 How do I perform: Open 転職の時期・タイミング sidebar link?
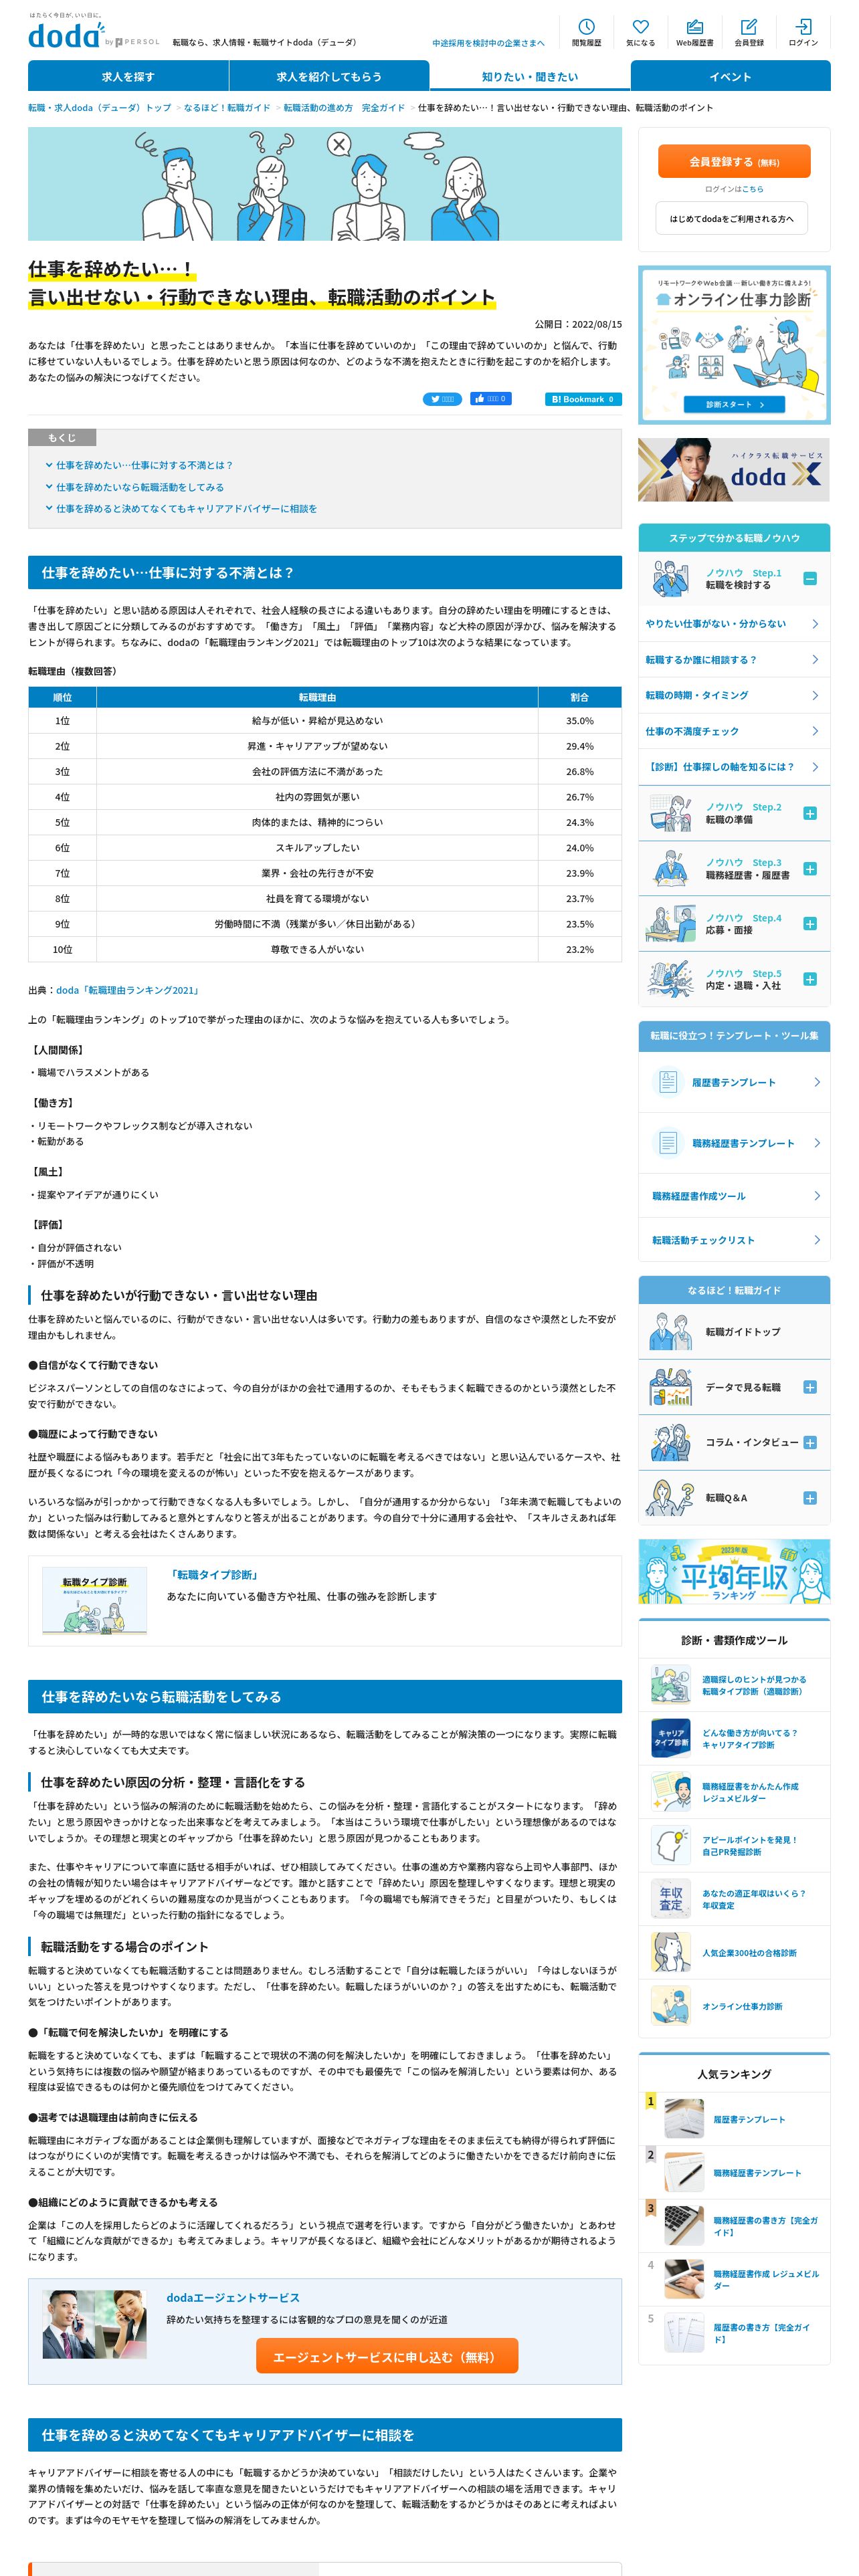pos(734,696)
